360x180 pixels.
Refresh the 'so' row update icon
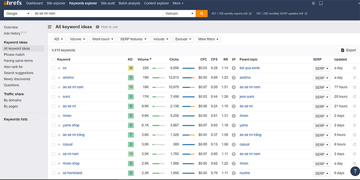point(354,68)
